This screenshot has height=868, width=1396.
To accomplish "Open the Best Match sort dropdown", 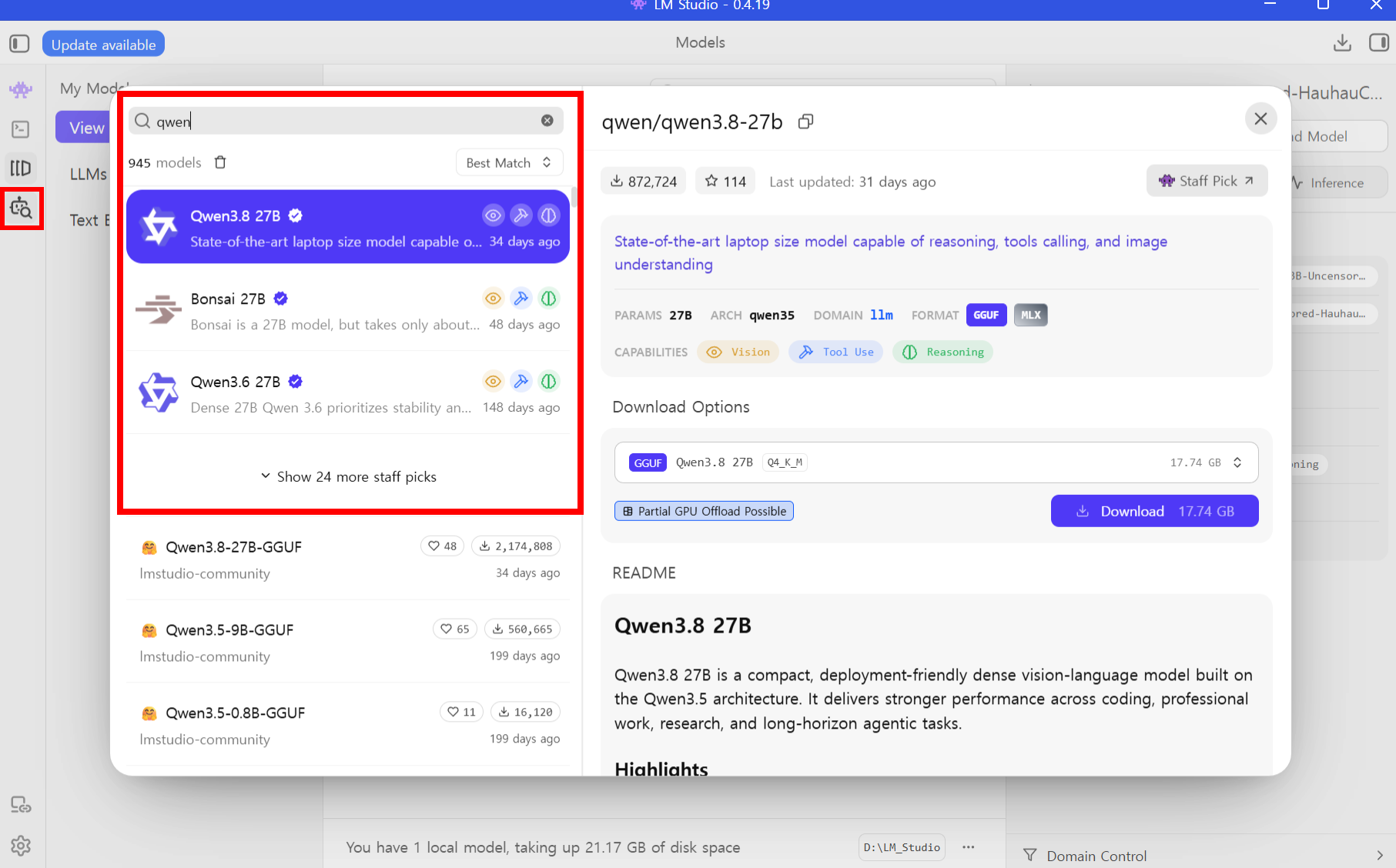I will click(x=509, y=162).
